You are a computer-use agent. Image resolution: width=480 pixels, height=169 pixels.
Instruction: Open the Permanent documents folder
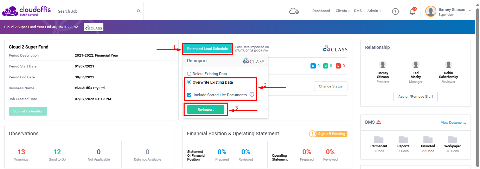coord(379,139)
